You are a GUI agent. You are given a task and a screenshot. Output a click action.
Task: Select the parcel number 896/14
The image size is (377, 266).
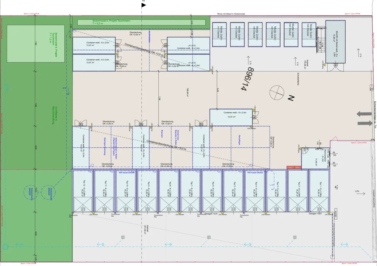coord(248,78)
